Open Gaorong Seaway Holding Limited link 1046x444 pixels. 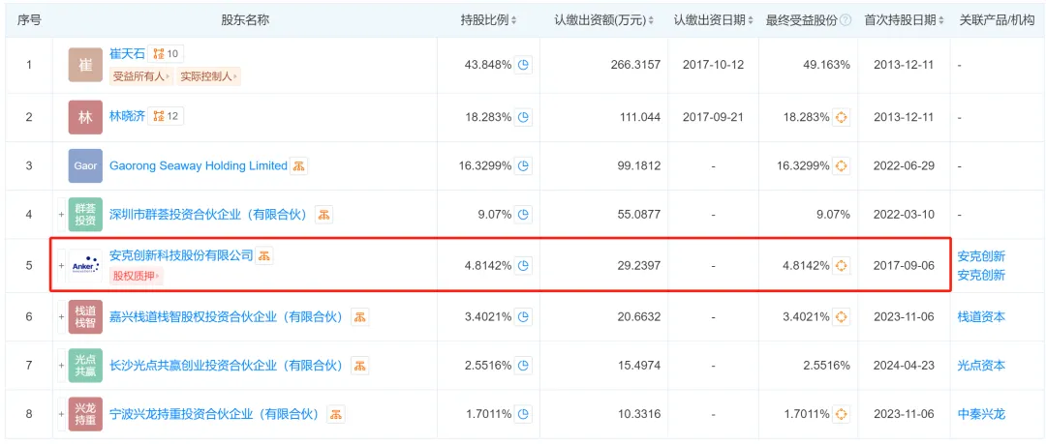[x=199, y=166]
